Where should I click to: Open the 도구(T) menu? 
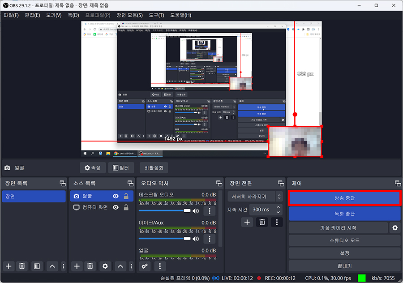(x=156, y=15)
